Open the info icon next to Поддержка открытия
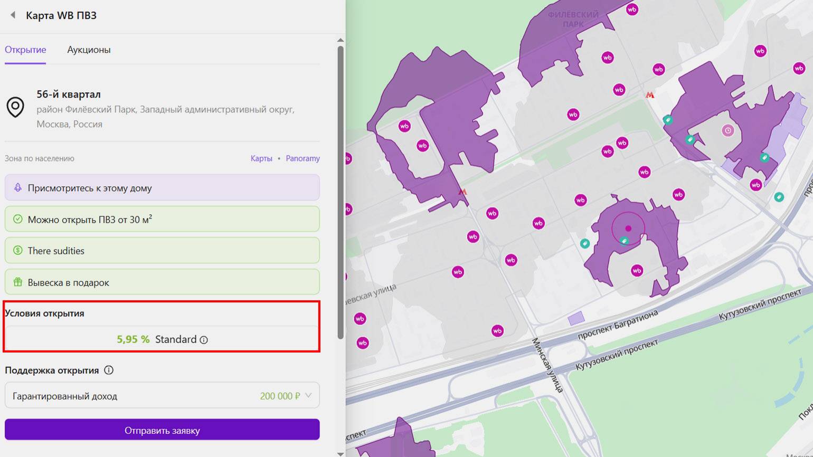Image resolution: width=813 pixels, height=457 pixels. pyautogui.click(x=109, y=370)
